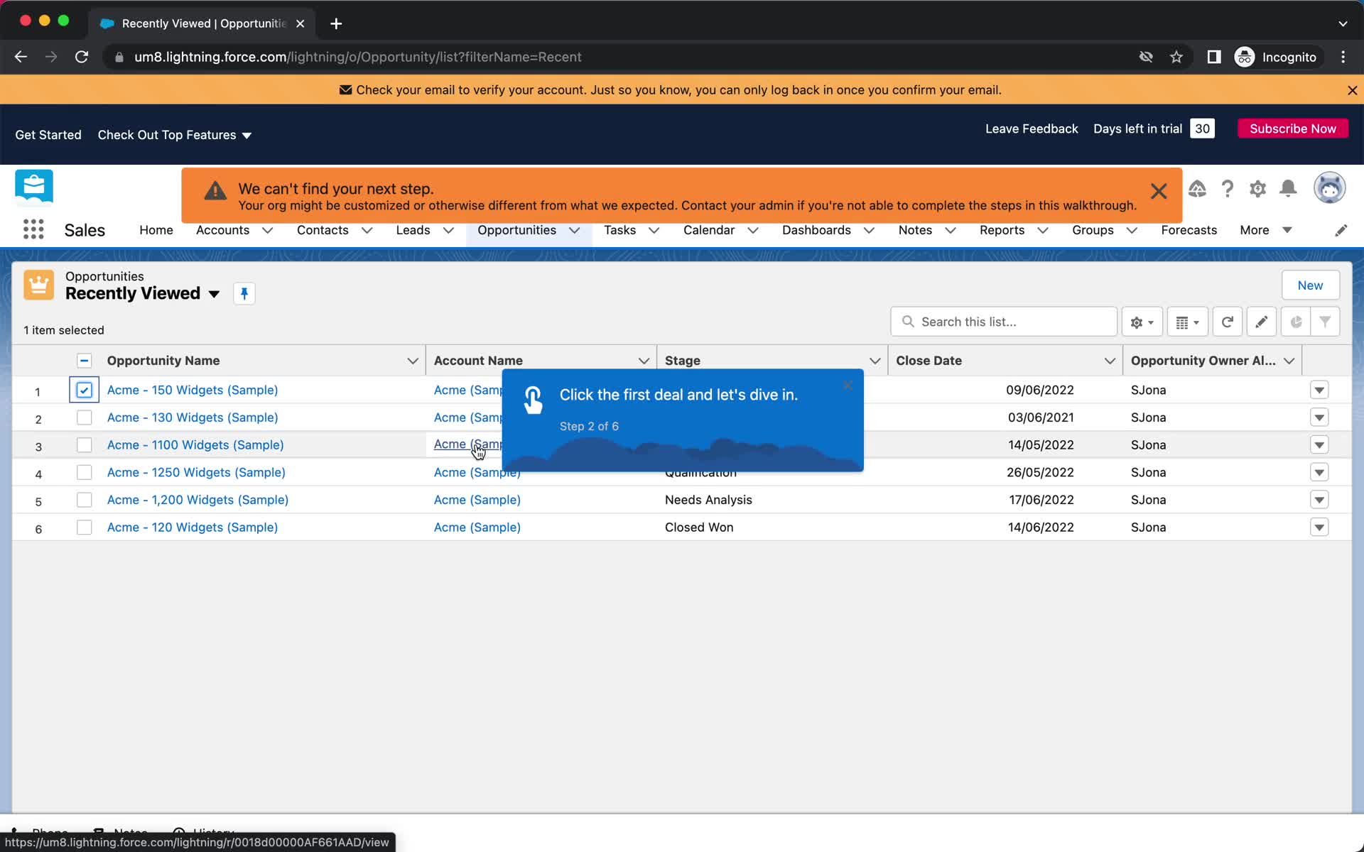Click the edit navigation pencil icon

coord(1341,230)
